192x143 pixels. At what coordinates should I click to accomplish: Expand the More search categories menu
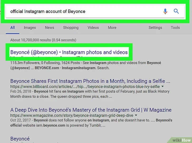click(112, 27)
